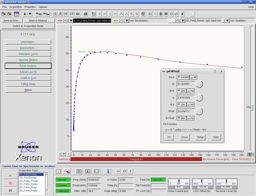
Task: Open the primary dataset dropdown arrow
Action: coord(71,21)
